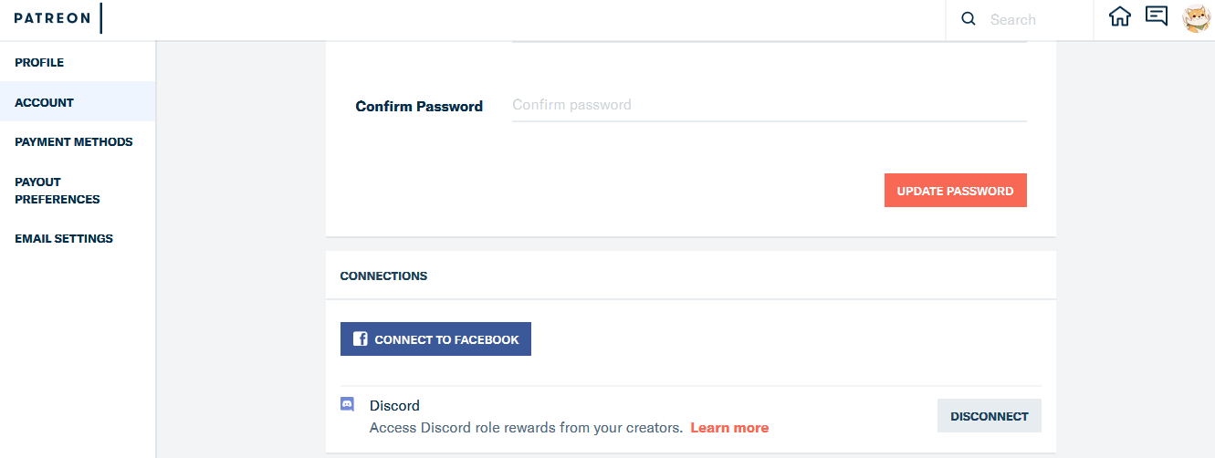This screenshot has height=458, width=1215.
Task: Click into the Search text box
Action: 1036,19
